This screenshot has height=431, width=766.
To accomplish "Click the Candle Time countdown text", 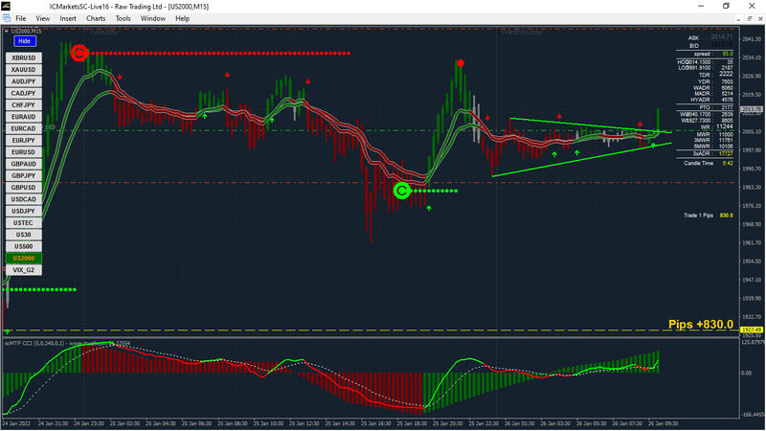I will [708, 163].
